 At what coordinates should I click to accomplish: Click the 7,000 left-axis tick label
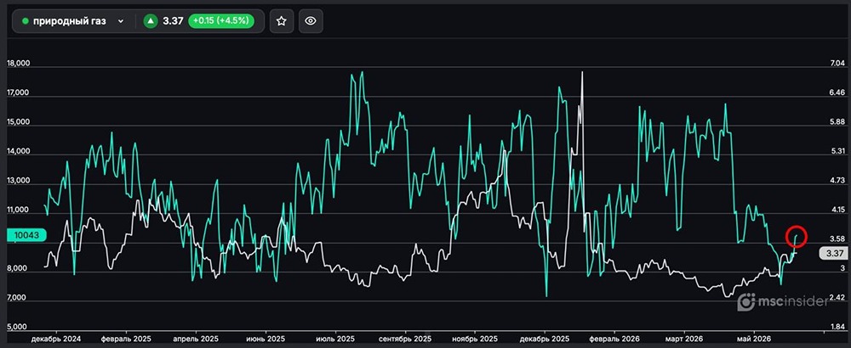pos(18,298)
